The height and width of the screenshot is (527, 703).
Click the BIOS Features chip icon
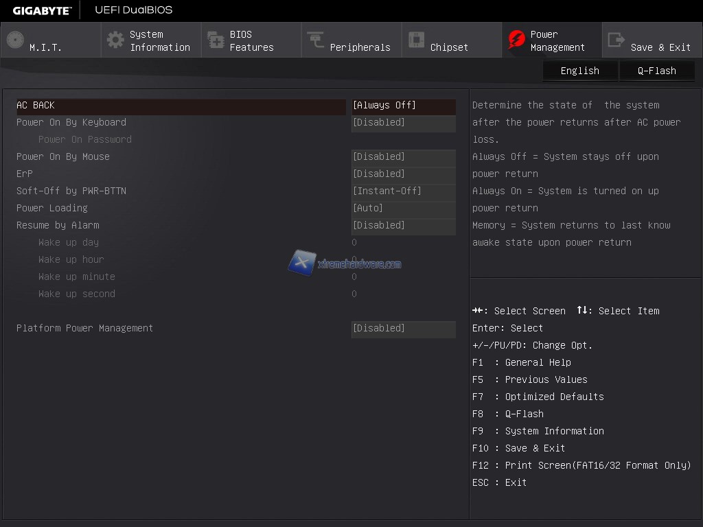[216, 40]
